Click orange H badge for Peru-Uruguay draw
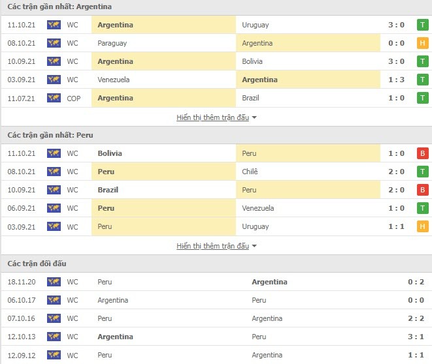Image resolution: width=432 pixels, height=364 pixels. (423, 226)
